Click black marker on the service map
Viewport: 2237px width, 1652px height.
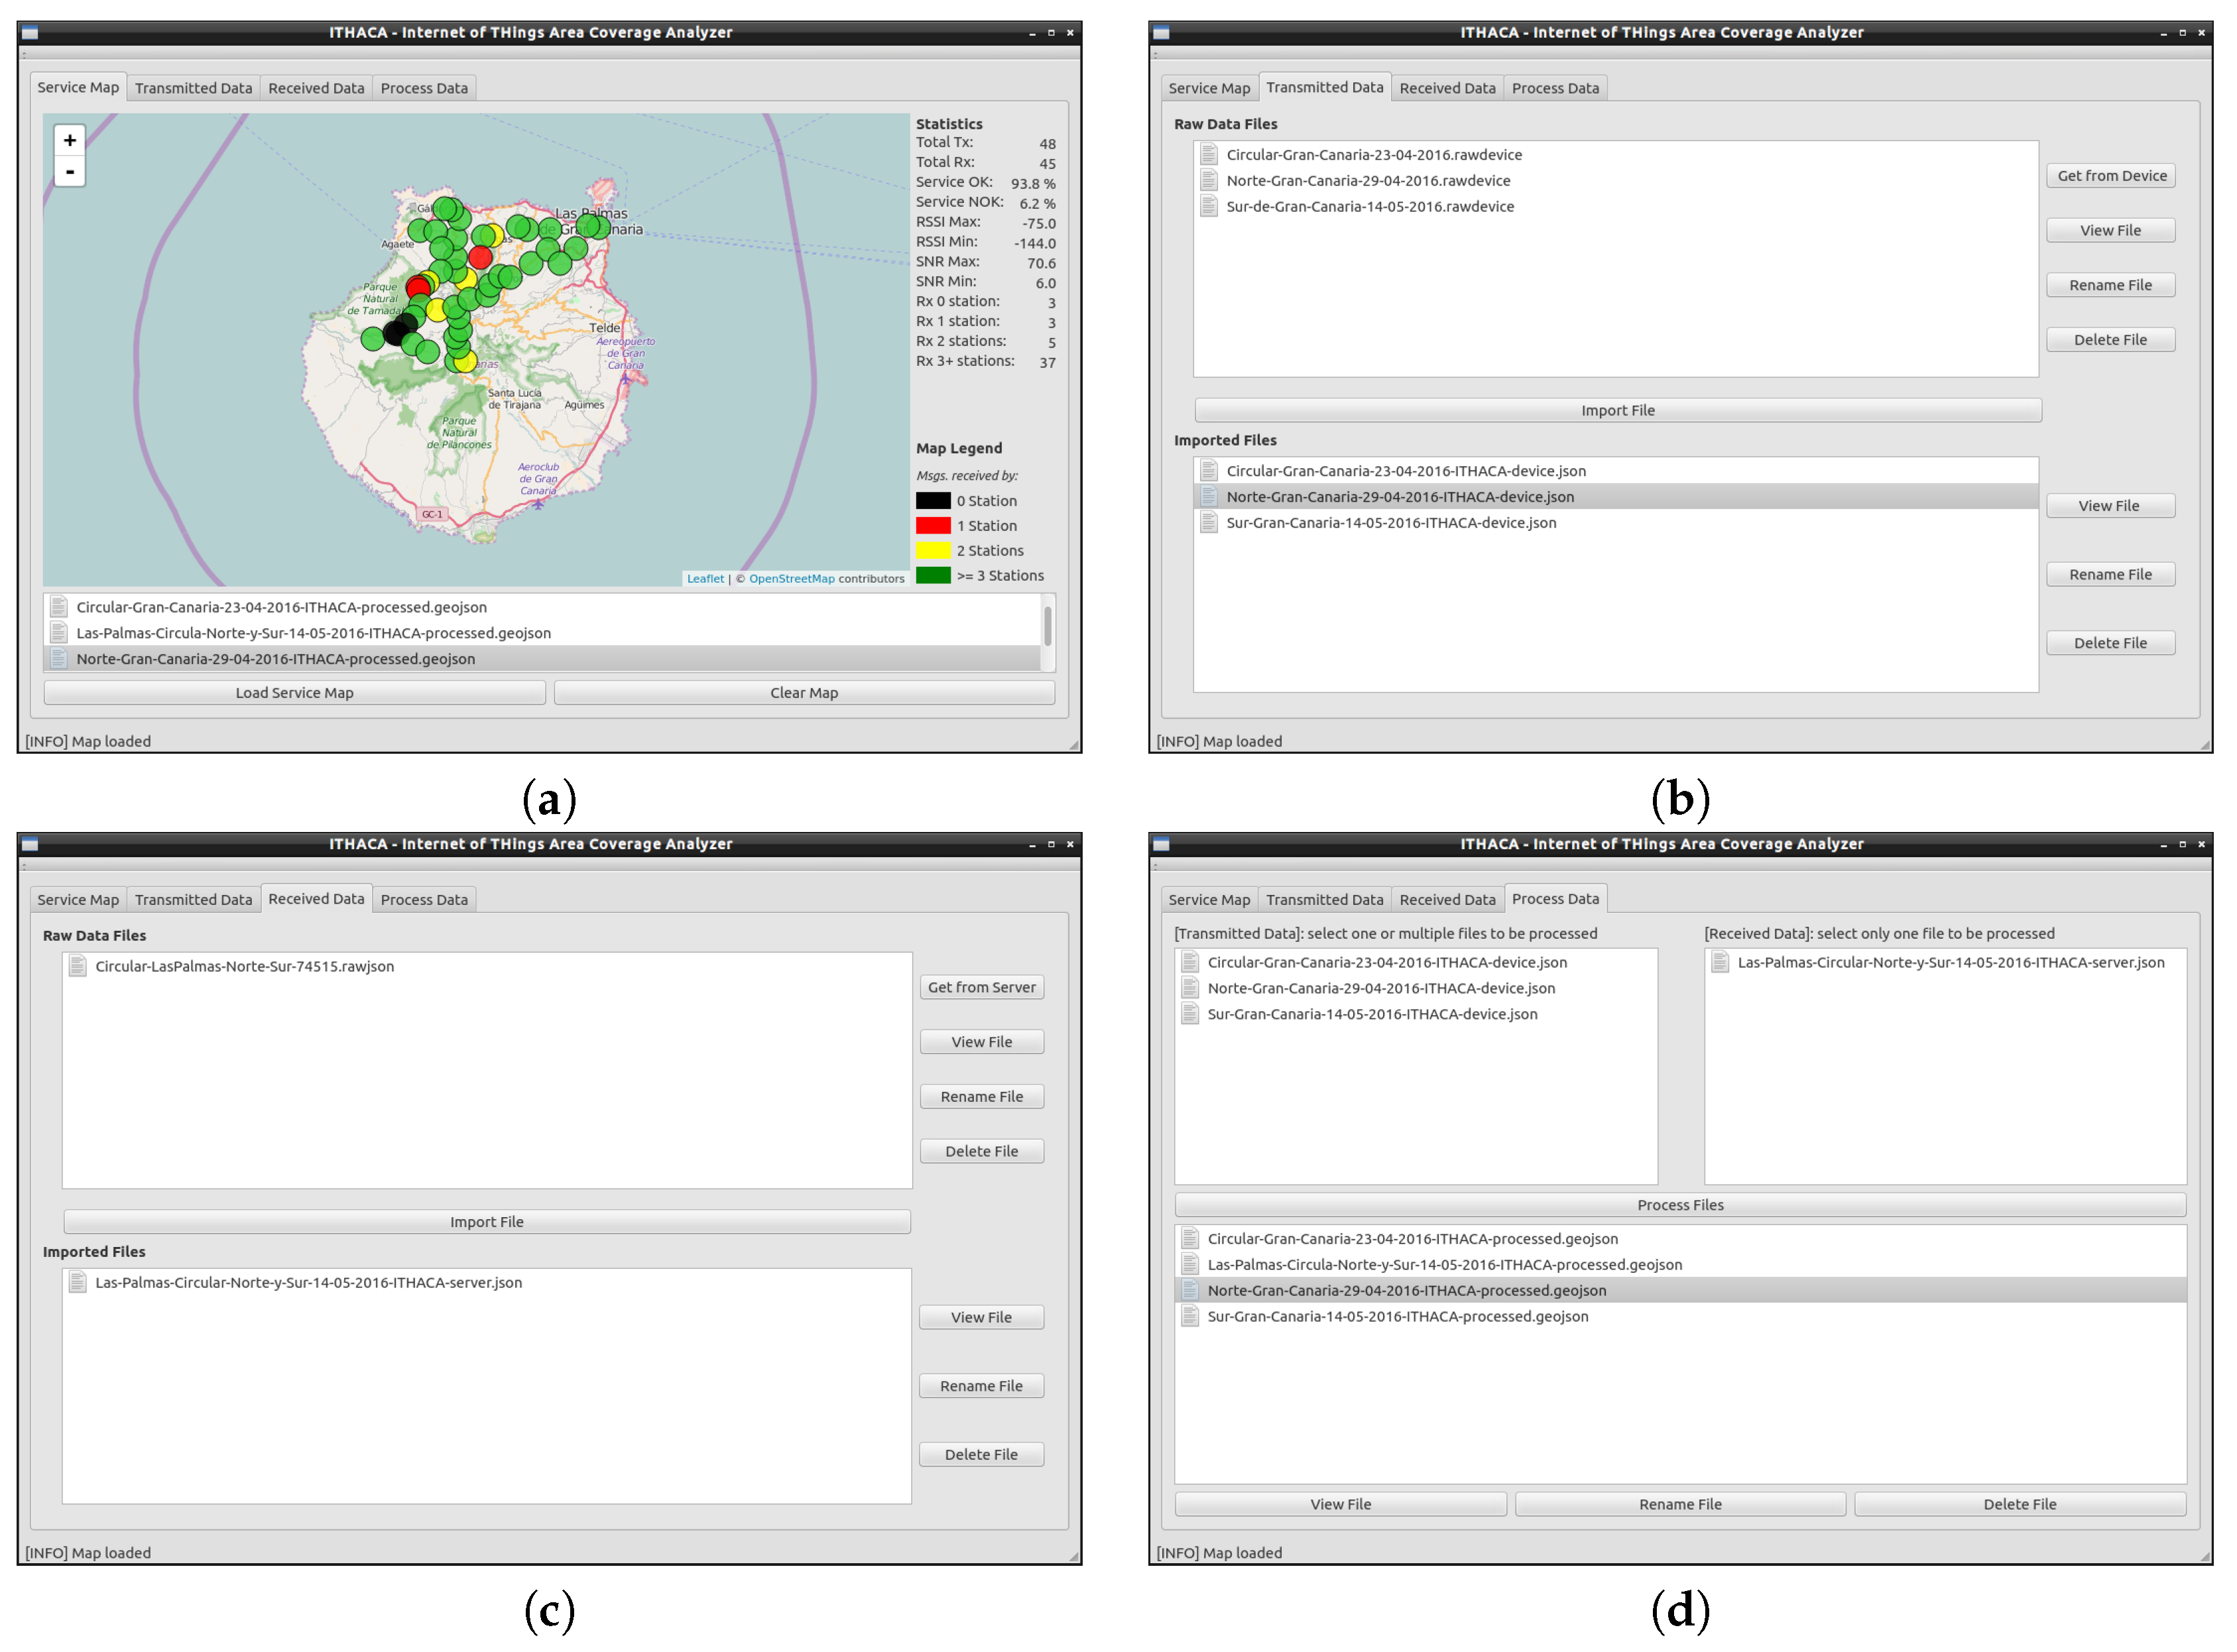396,331
